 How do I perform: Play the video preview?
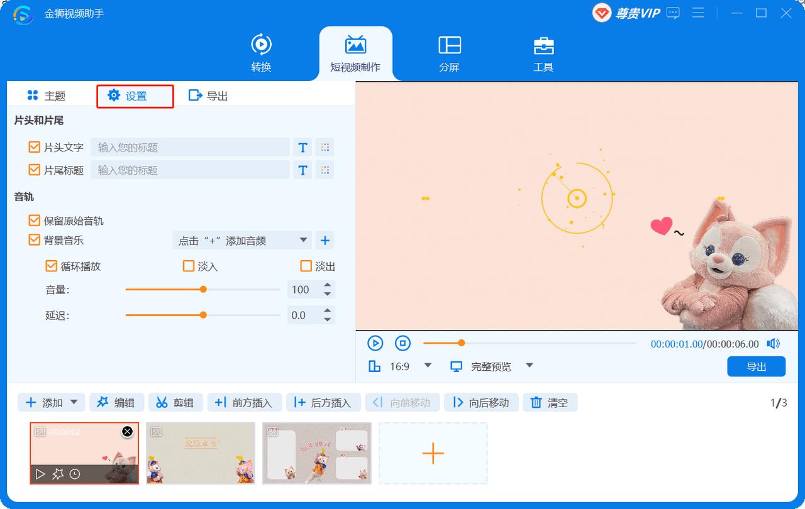pyautogui.click(x=375, y=343)
